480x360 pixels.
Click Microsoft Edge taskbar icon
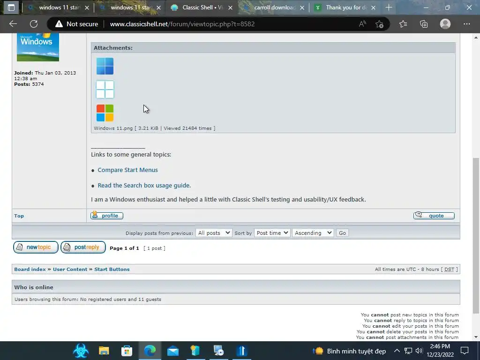click(x=150, y=351)
